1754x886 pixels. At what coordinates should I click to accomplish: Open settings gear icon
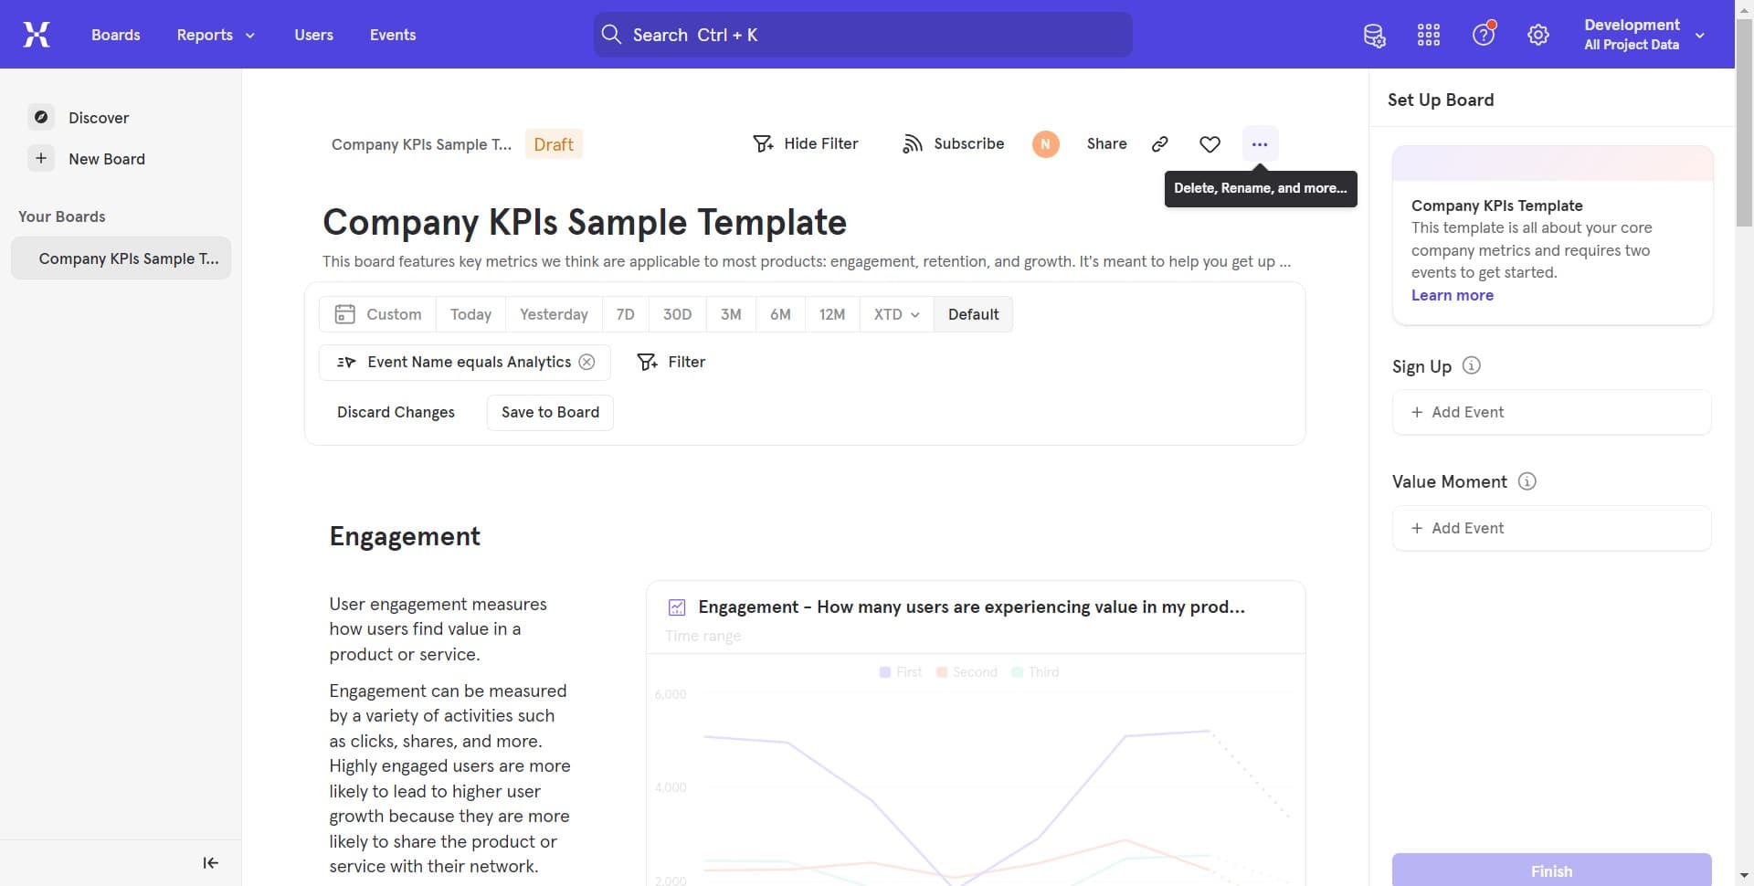point(1538,36)
